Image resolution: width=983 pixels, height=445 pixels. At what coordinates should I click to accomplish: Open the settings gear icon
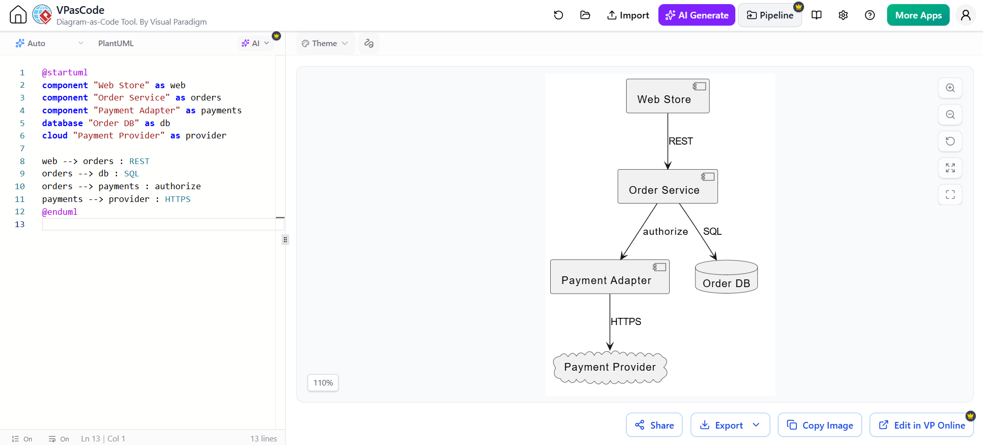click(844, 15)
